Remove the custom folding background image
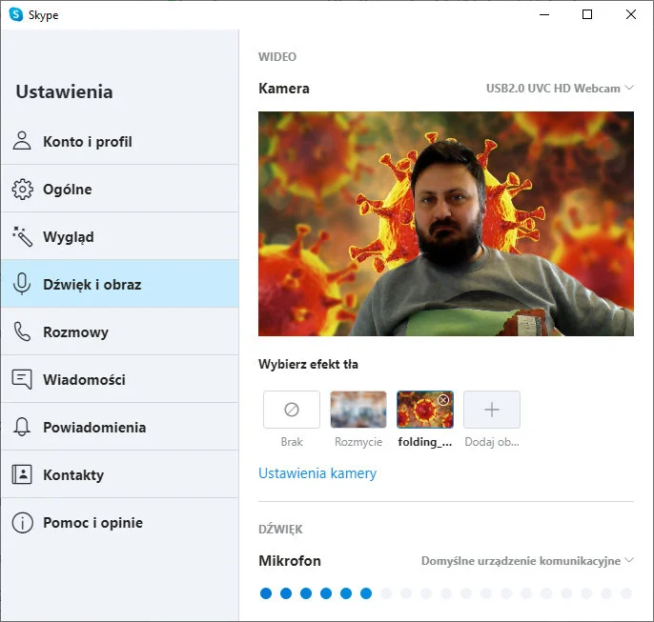 click(443, 400)
